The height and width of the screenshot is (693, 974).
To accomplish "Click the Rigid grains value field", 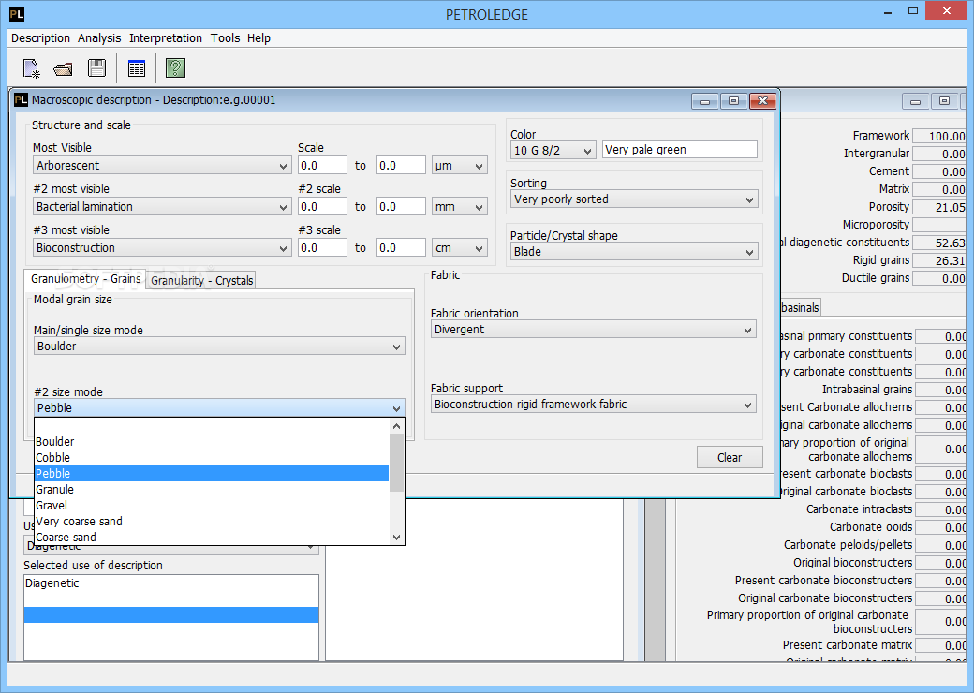I will pos(939,260).
